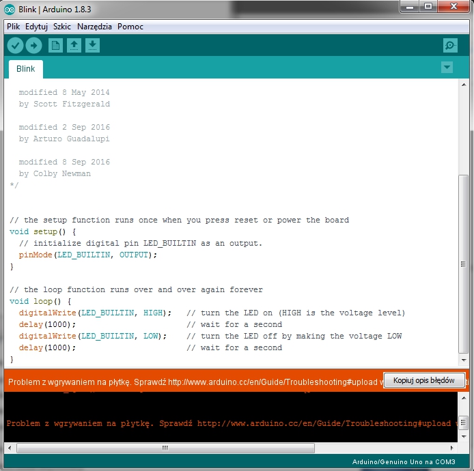This screenshot has width=474, height=471.
Task: Click comment 'modified 2 Sep 2016'
Action: click(x=64, y=127)
